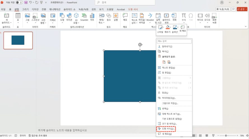The width and height of the screenshot is (249, 139).
Task: Add a comment (메모) from ribbon
Action: (125, 17)
